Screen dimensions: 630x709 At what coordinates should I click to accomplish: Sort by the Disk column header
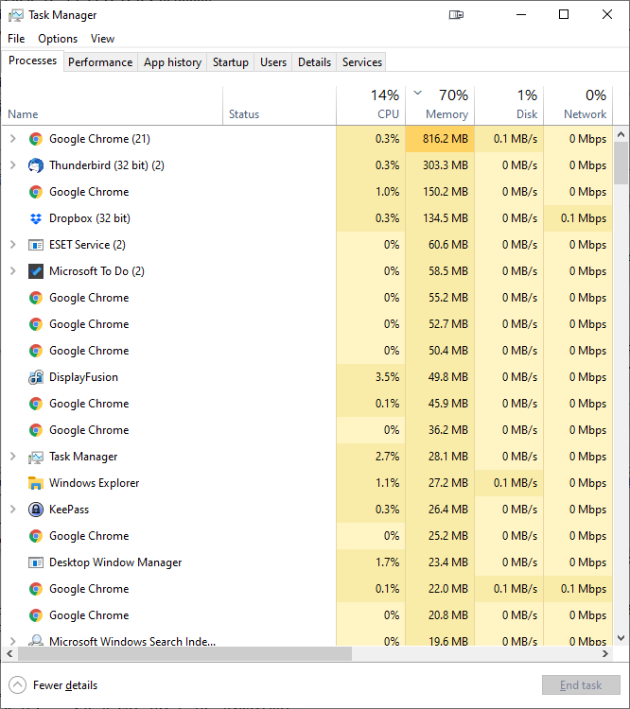click(509, 105)
